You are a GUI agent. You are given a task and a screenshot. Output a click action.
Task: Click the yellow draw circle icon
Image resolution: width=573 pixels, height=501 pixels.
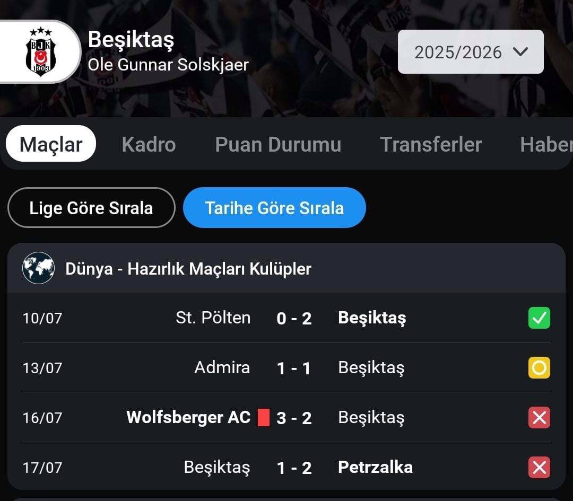pyautogui.click(x=539, y=368)
